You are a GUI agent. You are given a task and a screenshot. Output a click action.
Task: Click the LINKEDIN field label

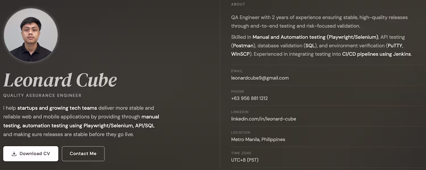click(240, 112)
